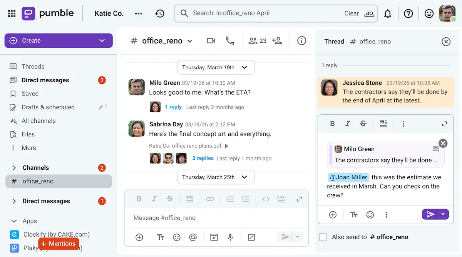Insert numbered list in channel editor
Screen dimensions: 462x257
click(x=230, y=199)
